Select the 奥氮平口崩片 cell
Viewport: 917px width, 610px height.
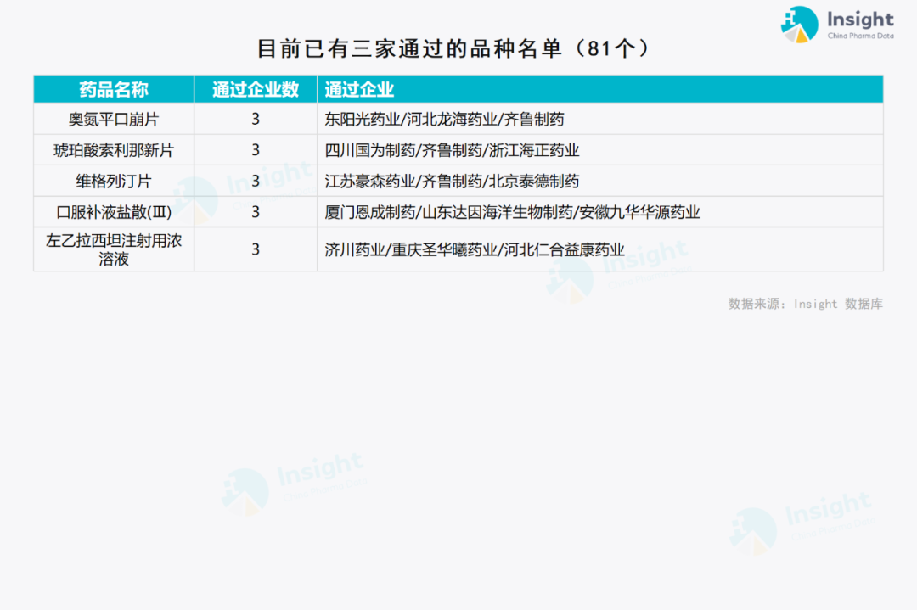[114, 119]
